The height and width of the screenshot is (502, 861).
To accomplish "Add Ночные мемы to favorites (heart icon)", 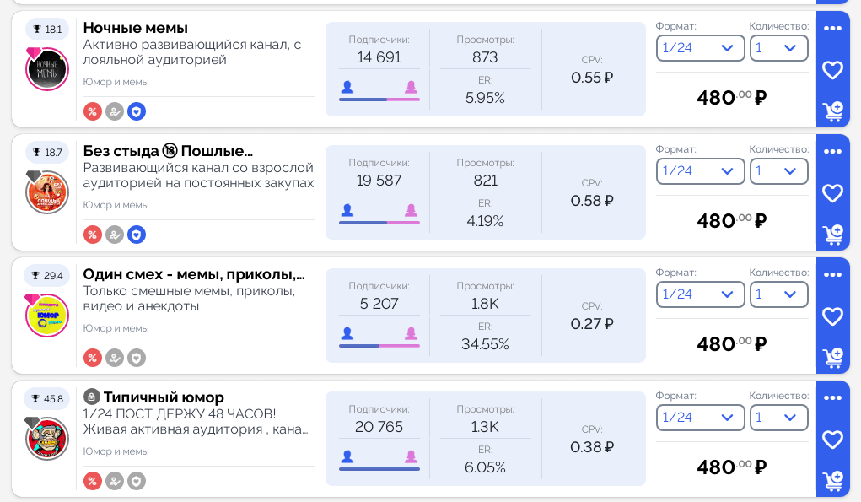I will coord(832,70).
